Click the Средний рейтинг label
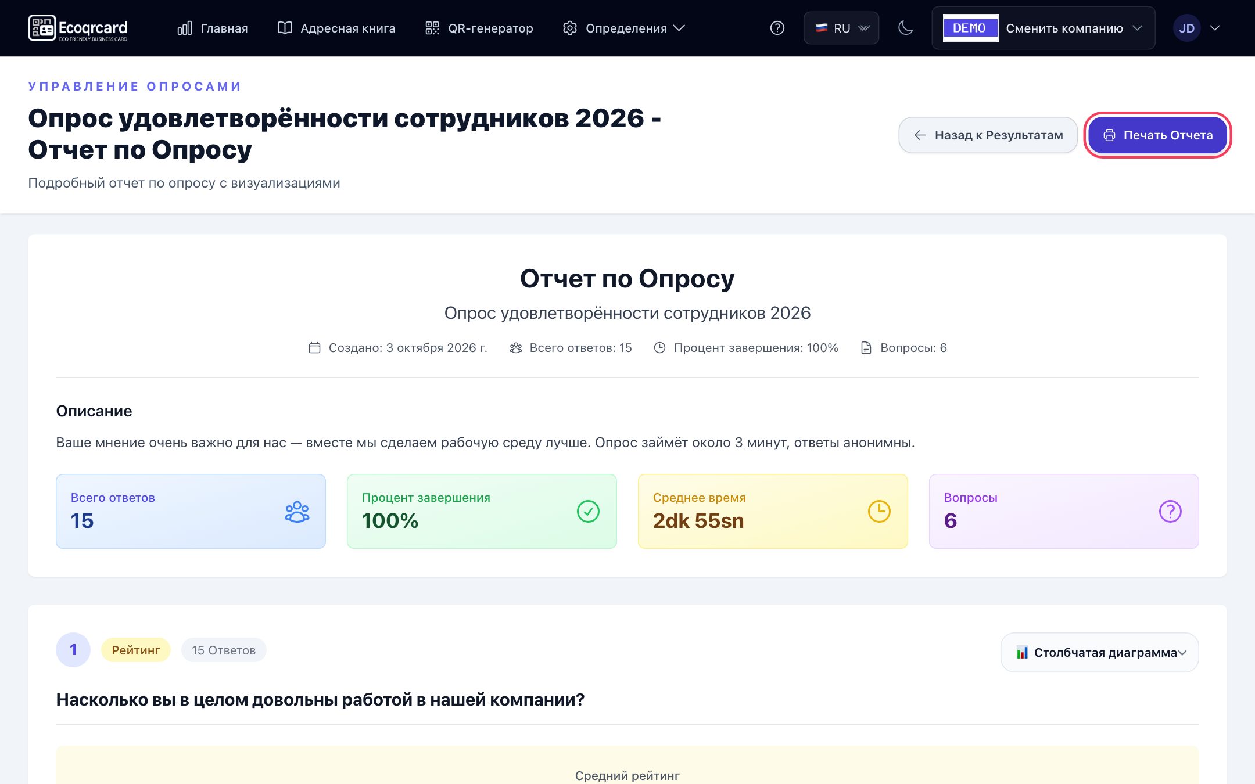 627,776
